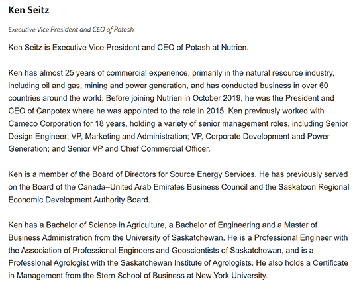The height and width of the screenshot is (291, 353).
Task: Click the text 'Source Energy Services'
Action: coord(212,174)
